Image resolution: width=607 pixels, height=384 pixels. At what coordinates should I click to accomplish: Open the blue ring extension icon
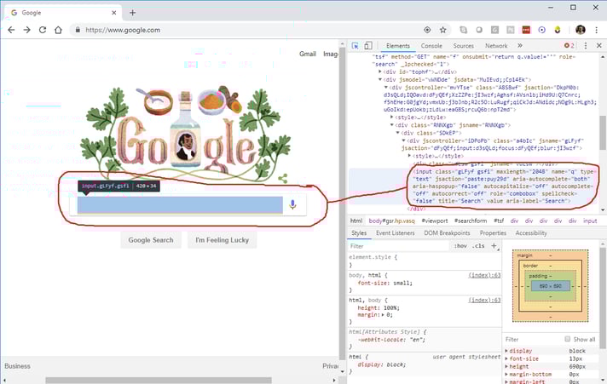(x=542, y=30)
